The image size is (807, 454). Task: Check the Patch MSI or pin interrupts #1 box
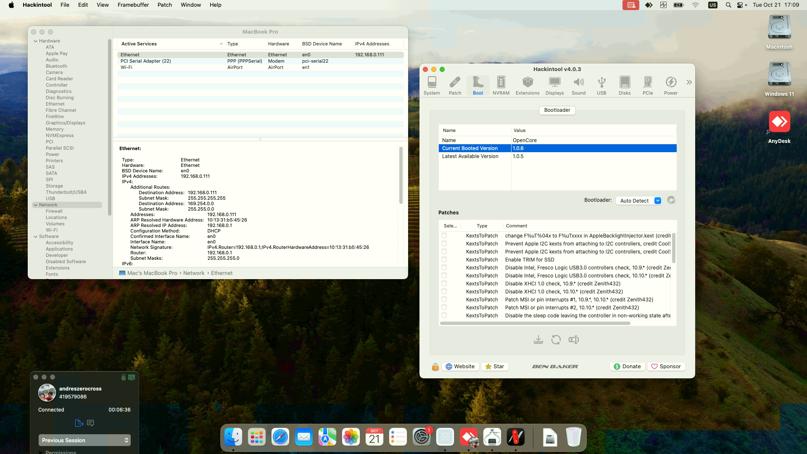coord(444,300)
